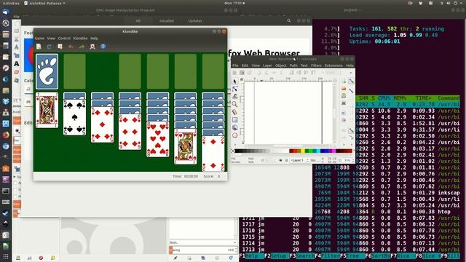Open Dropbox from the Ubuntu dock
The image size is (466, 262).
(x=6, y=101)
